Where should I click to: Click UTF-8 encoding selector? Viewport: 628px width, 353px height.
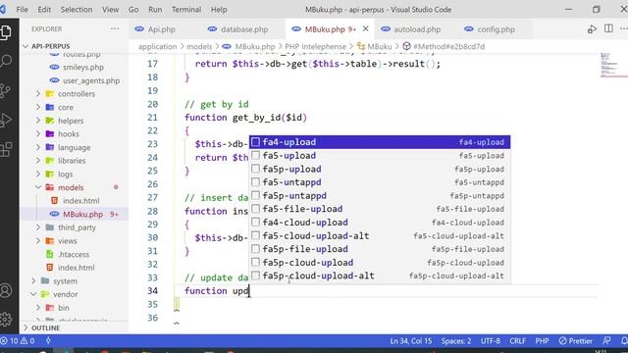491,341
